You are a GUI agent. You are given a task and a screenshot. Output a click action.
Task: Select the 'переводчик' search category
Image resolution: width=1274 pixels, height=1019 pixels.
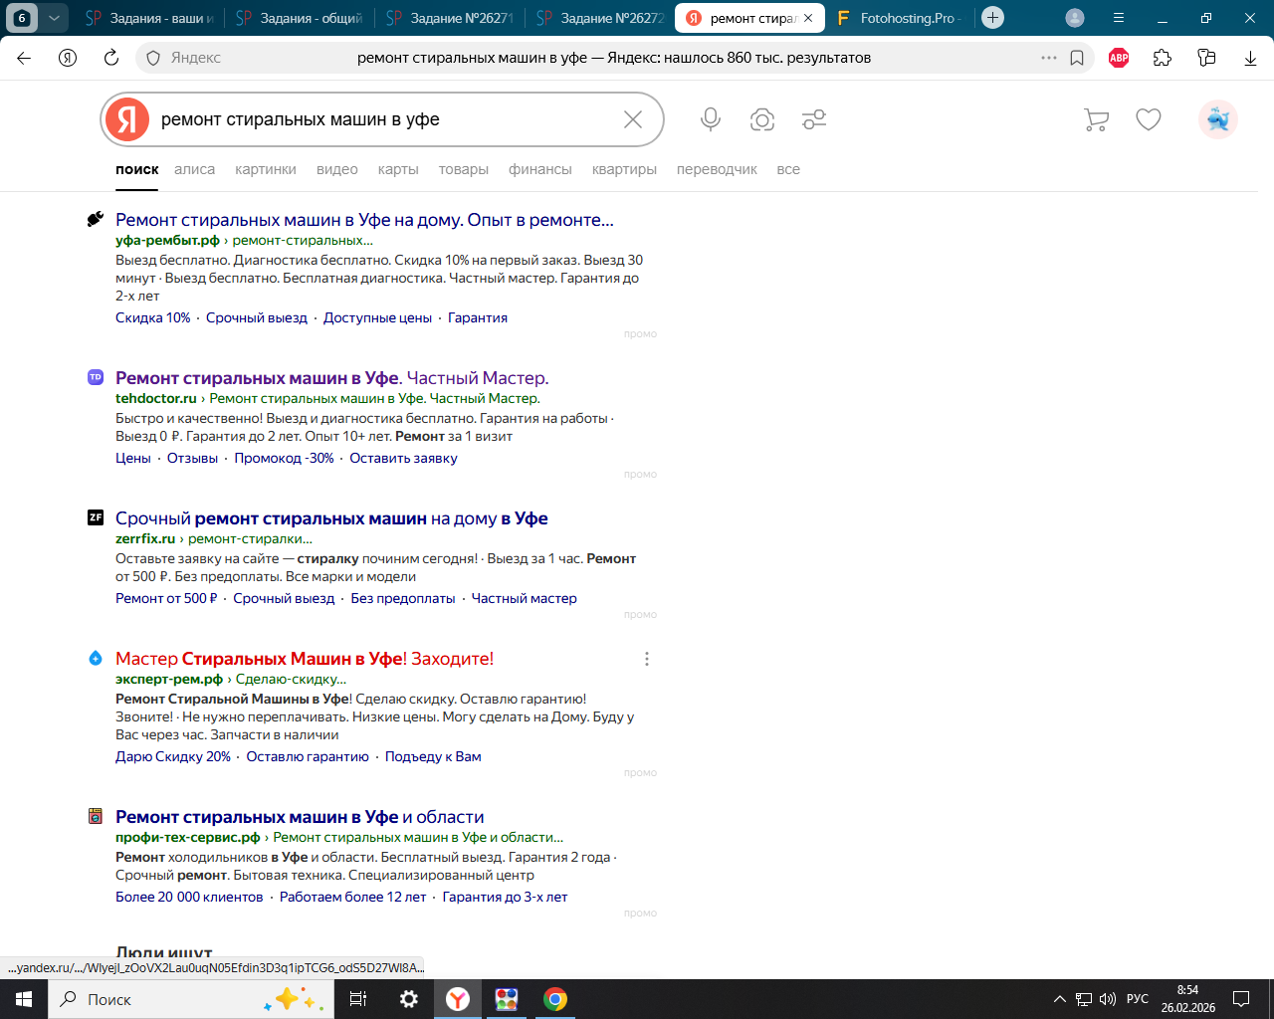pos(717,169)
